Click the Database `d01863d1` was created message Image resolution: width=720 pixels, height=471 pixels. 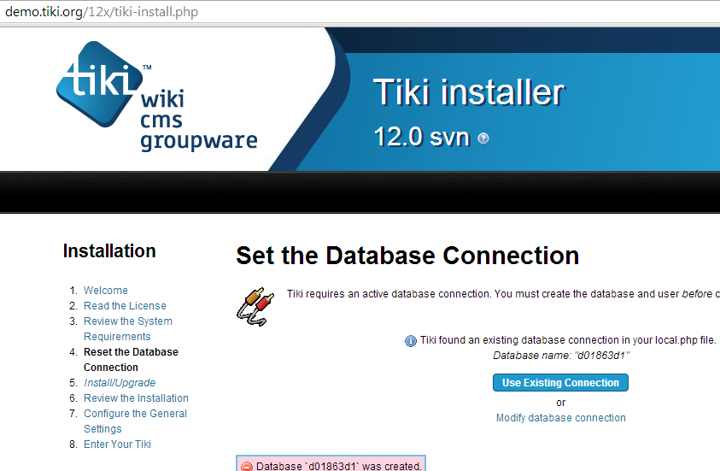coord(338,466)
